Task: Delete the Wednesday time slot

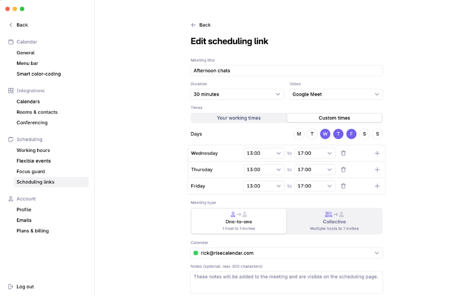Action: point(343,153)
